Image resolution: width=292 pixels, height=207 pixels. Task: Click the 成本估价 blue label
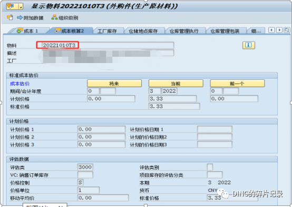pyautogui.click(x=20, y=84)
